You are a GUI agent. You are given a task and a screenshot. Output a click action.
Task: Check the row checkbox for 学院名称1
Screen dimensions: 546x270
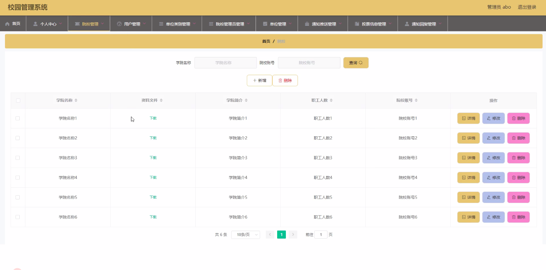pos(18,118)
